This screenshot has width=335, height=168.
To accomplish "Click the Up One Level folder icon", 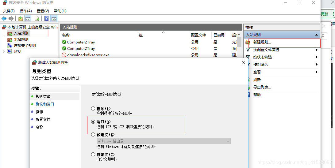I will pos(21,19).
